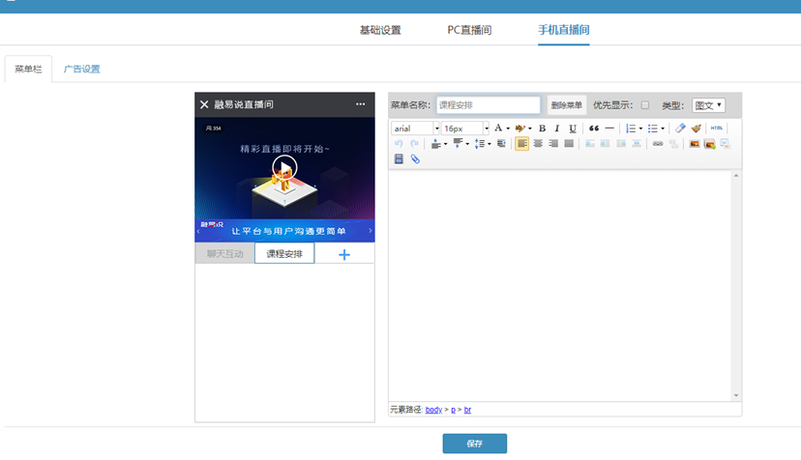Screen dimensions: 801x460
Task: Switch to the PC直播间 tab
Action: [469, 30]
